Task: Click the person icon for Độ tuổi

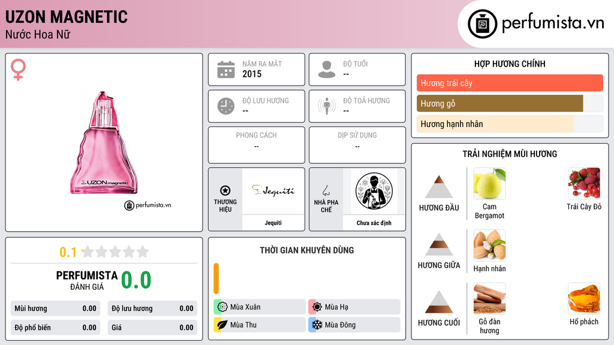Action: (327, 69)
